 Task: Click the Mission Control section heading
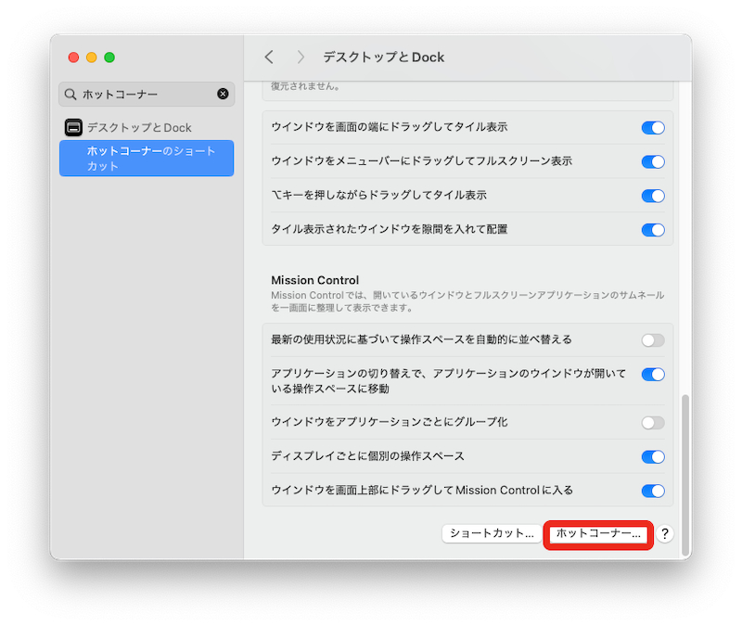coord(315,280)
